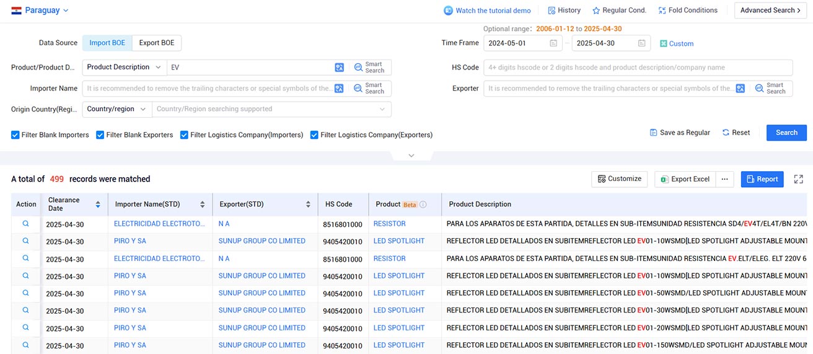
Task: Click the calendar icon of start date
Action: (x=553, y=43)
